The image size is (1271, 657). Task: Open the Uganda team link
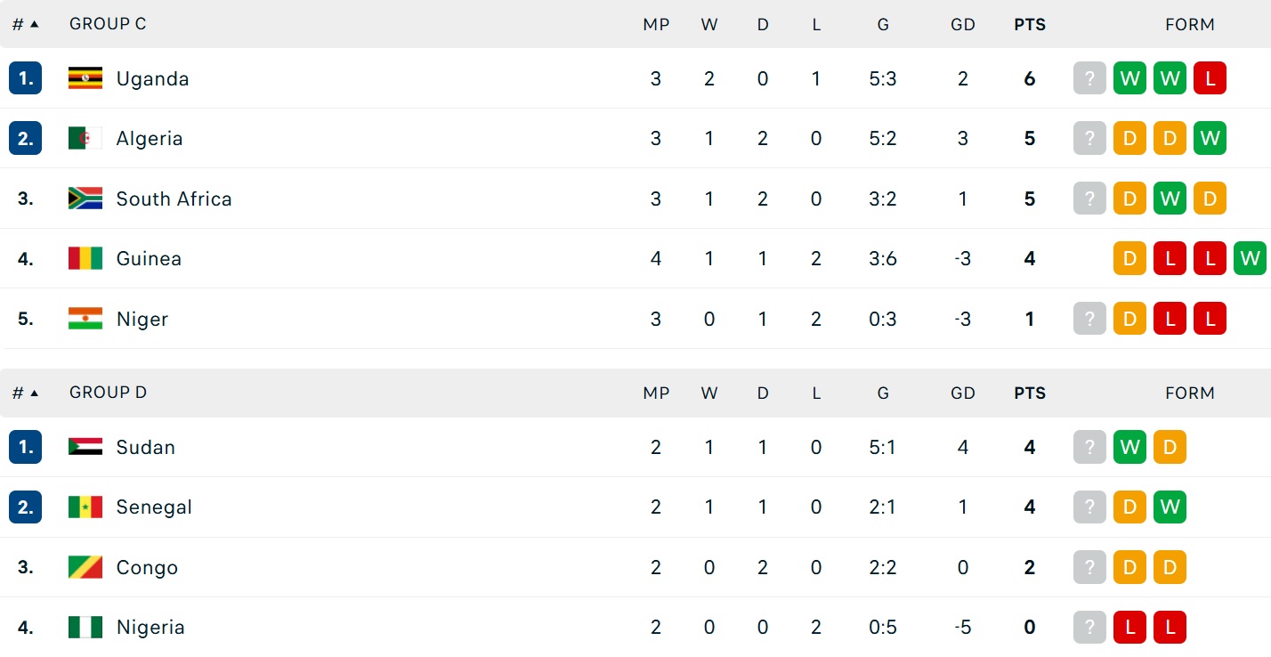click(152, 78)
